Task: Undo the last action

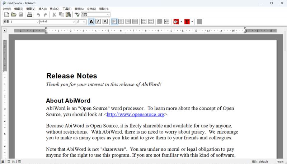Action: coord(38,15)
